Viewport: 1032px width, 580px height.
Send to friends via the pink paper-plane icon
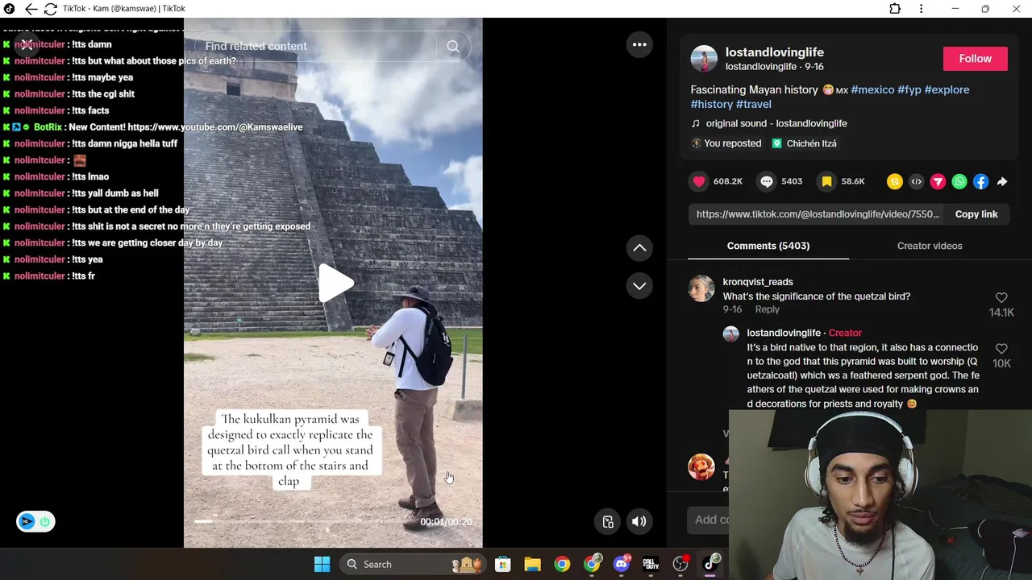(x=938, y=182)
